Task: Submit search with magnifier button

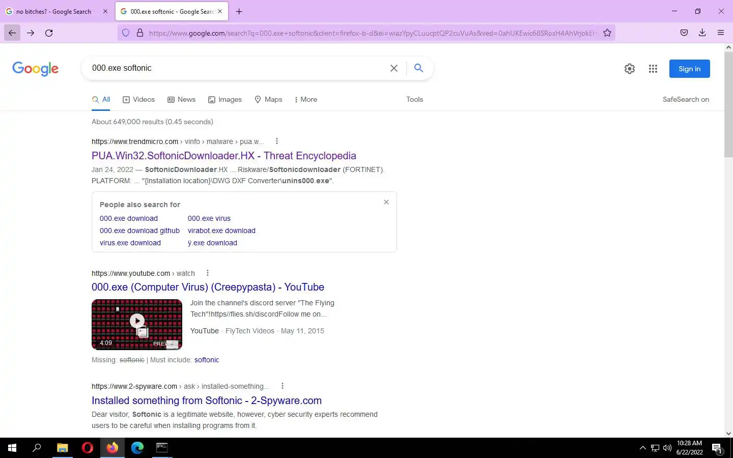Action: click(x=418, y=68)
